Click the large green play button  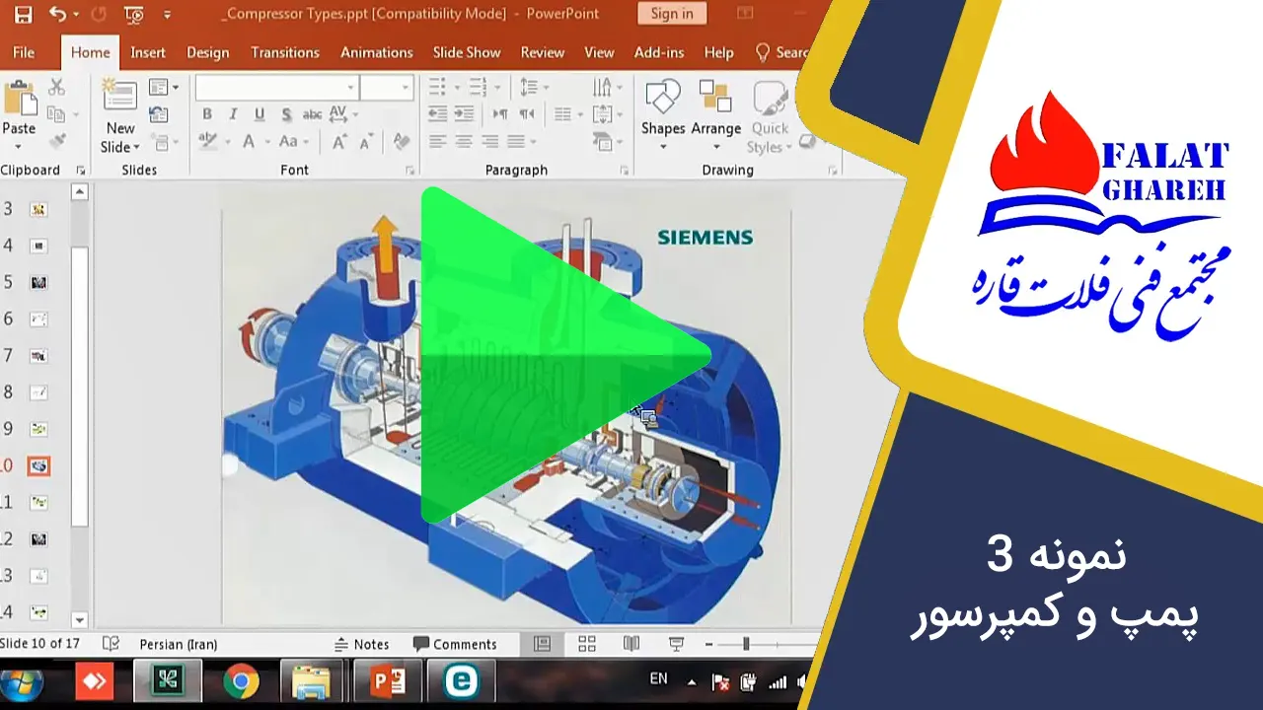click(x=565, y=355)
